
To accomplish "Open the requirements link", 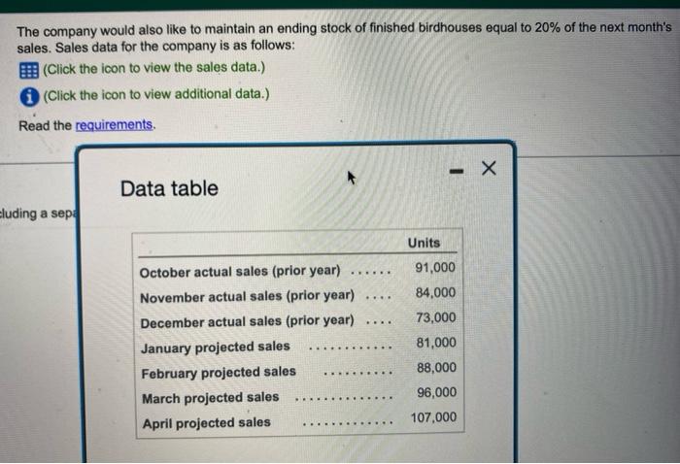I will point(114,125).
